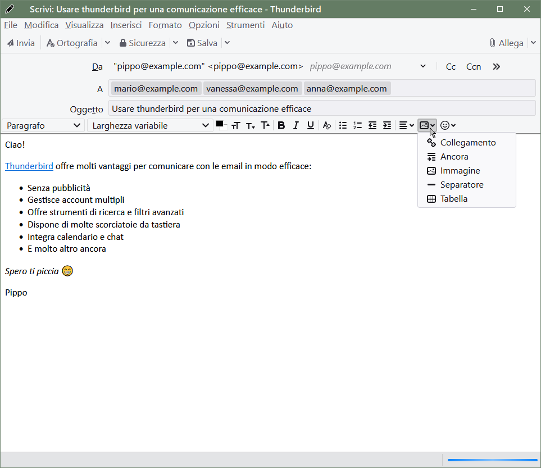The height and width of the screenshot is (468, 541).
Task: Minimize the compose window
Action: pyautogui.click(x=474, y=10)
